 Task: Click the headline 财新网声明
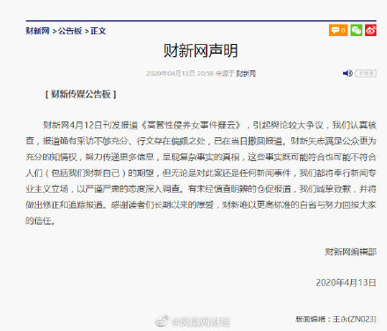tap(201, 51)
